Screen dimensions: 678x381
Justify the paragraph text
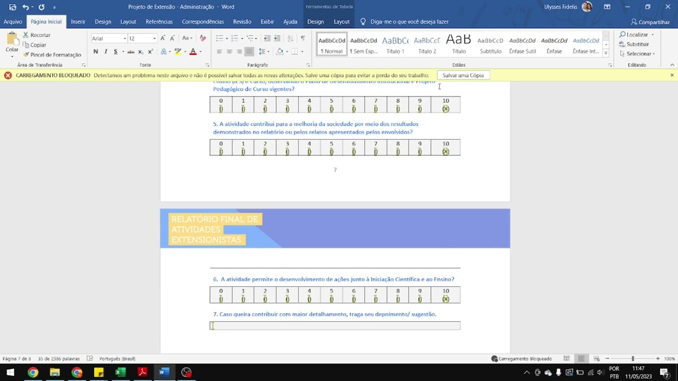click(x=249, y=51)
